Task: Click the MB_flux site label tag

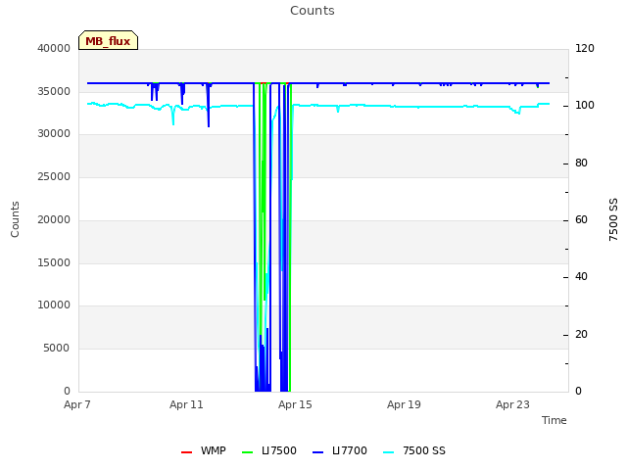Action: pyautogui.click(x=108, y=40)
